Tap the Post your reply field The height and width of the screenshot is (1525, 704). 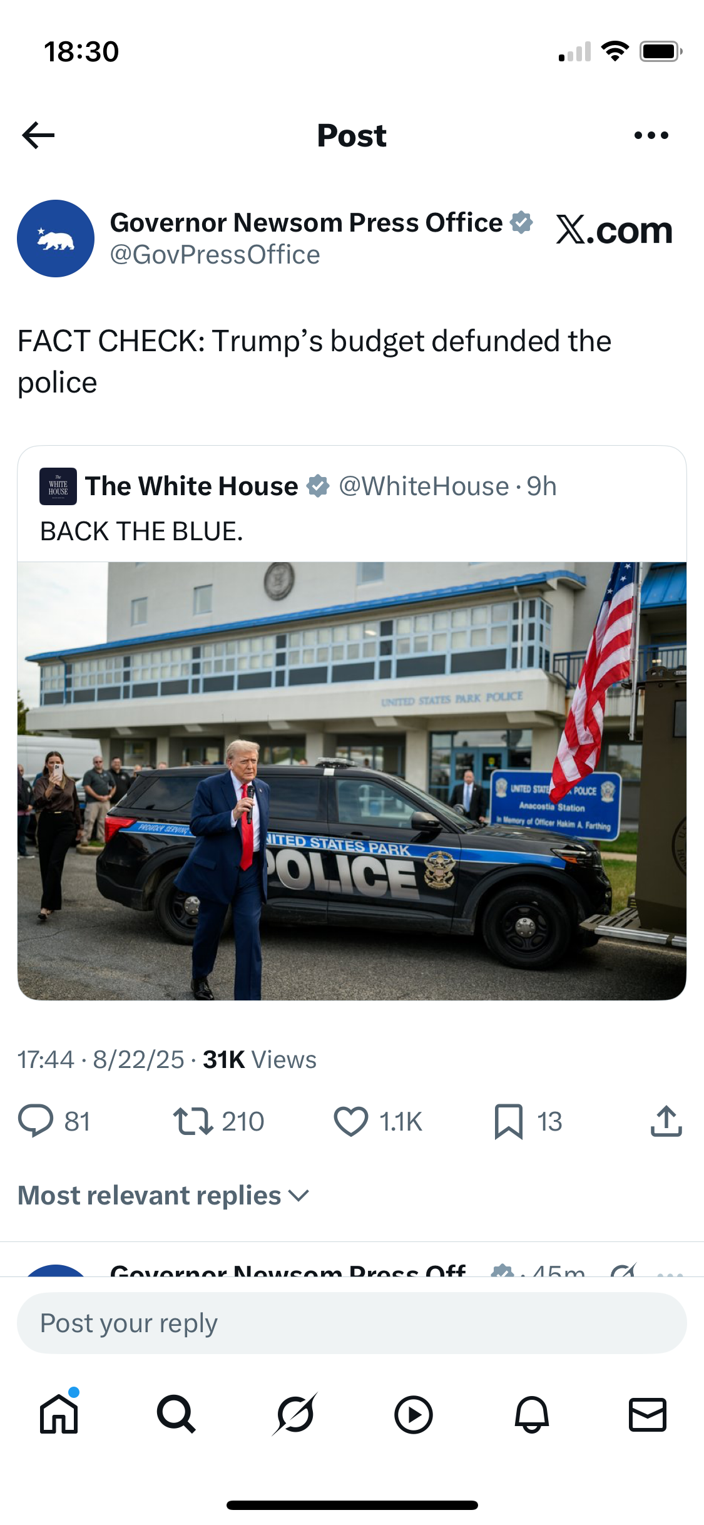pos(352,1323)
